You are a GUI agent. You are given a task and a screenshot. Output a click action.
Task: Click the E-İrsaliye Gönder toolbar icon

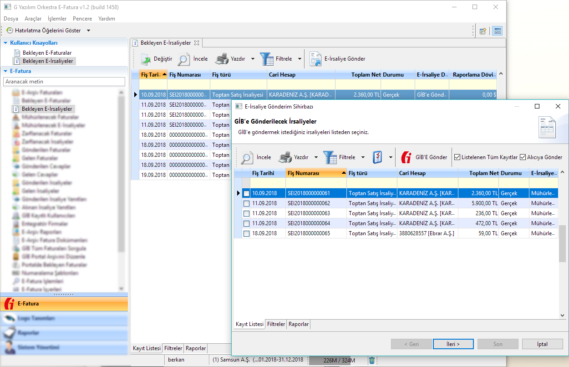pyautogui.click(x=315, y=59)
